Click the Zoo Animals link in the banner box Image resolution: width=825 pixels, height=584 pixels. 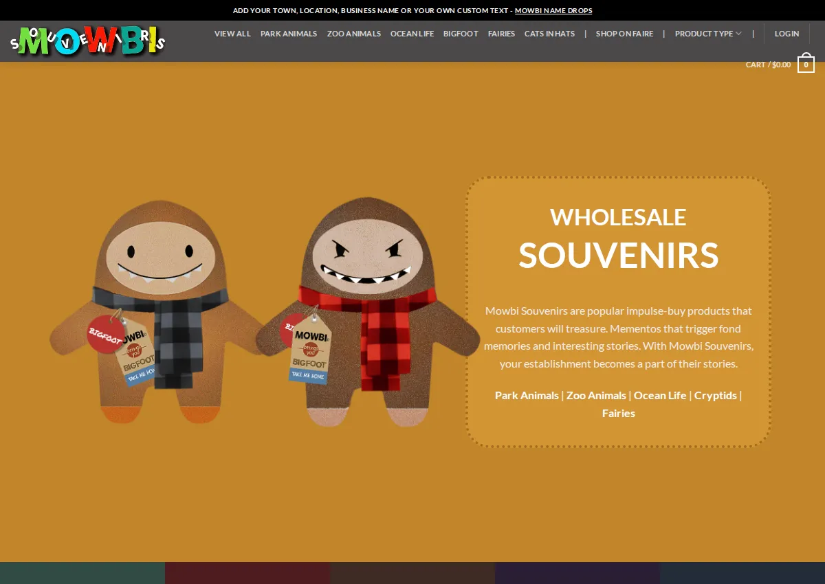[596, 395]
